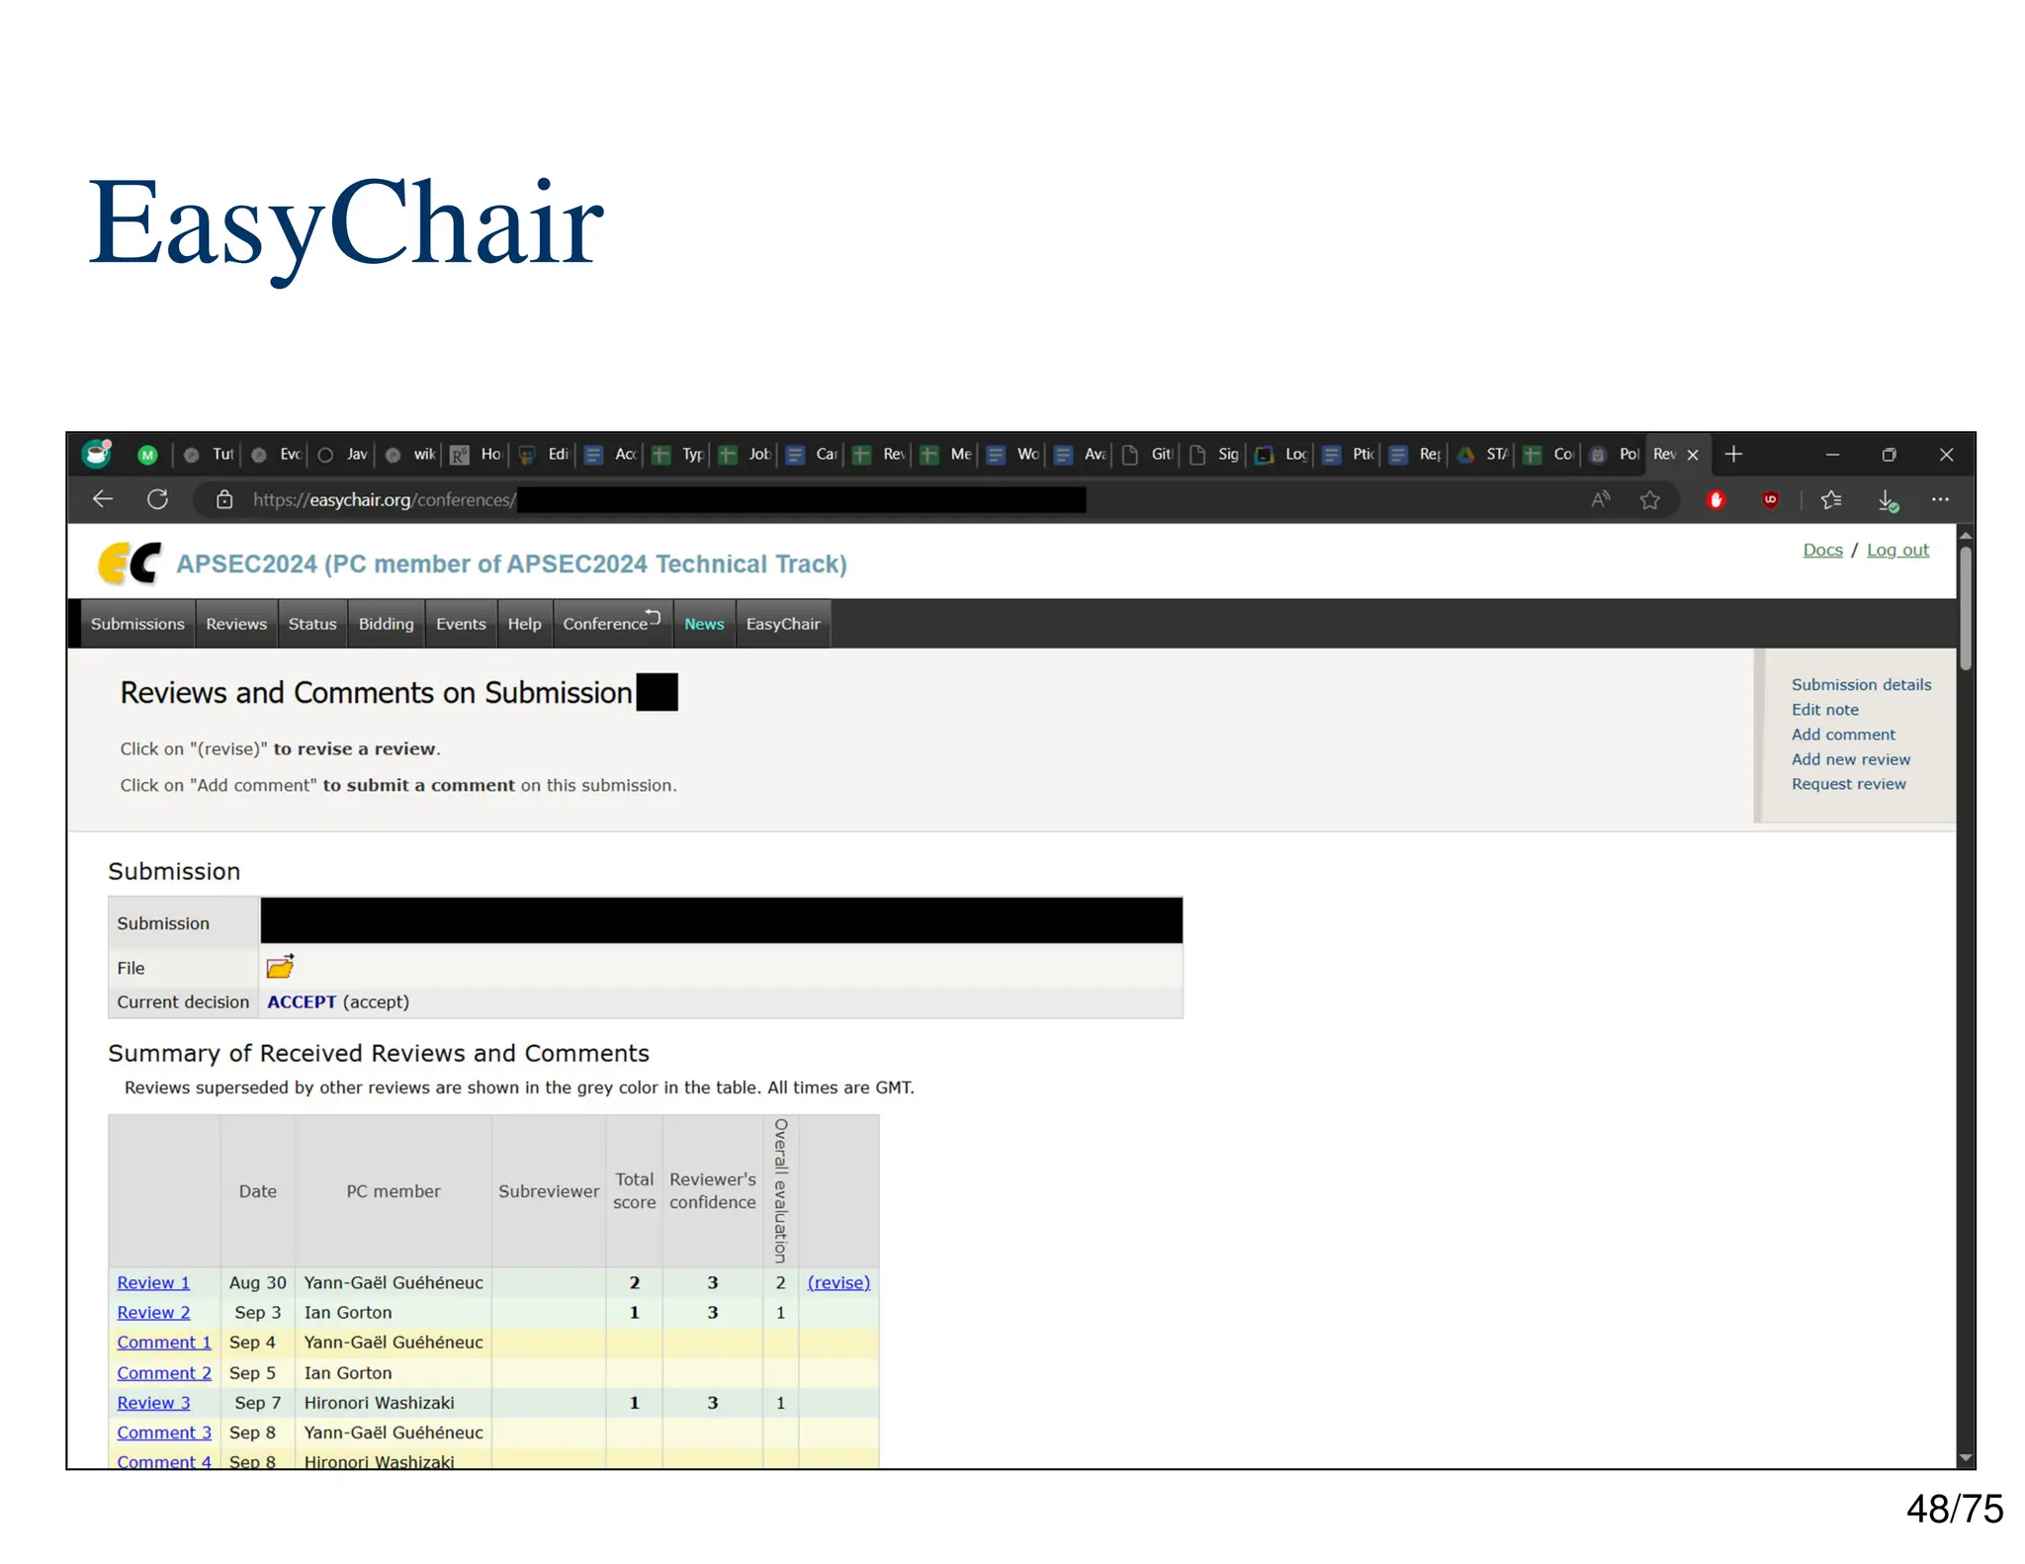2025x1564 pixels.
Task: Switch to the Job browser tab
Action: [747, 454]
